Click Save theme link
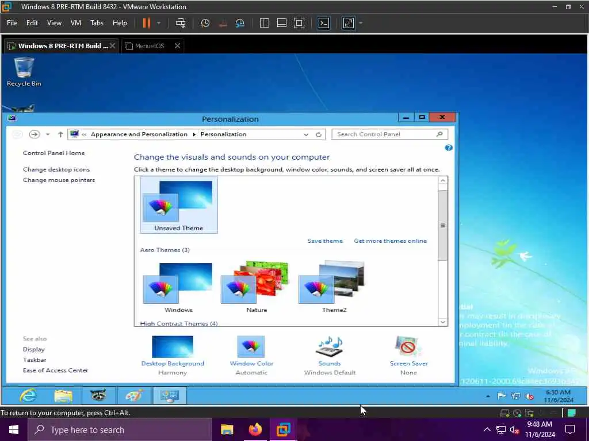 pyautogui.click(x=326, y=241)
